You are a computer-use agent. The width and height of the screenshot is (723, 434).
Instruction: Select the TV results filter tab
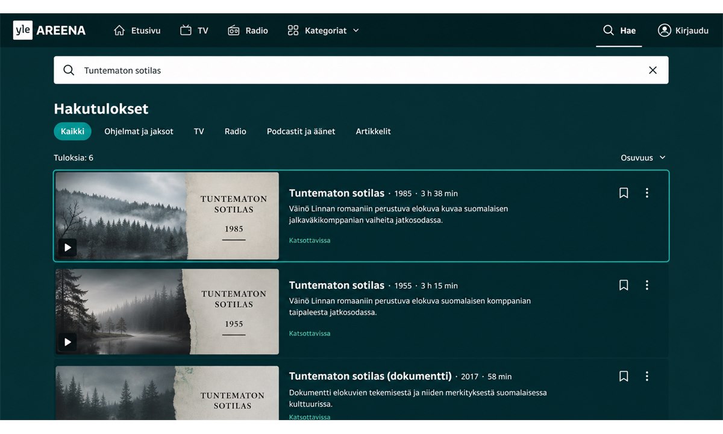pos(199,131)
